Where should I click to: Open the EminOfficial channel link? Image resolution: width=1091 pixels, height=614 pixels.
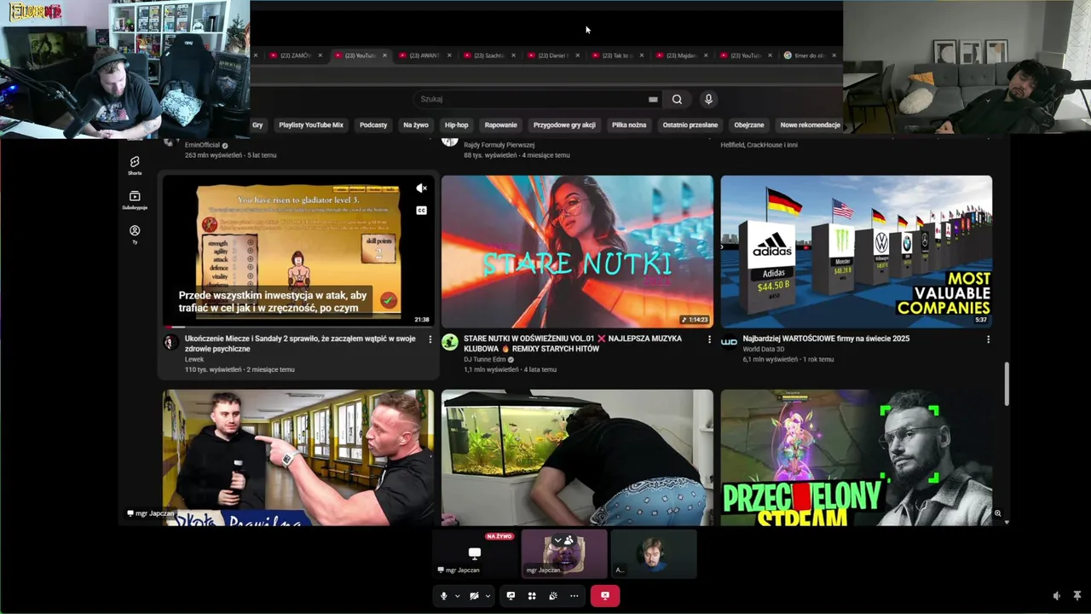point(202,145)
